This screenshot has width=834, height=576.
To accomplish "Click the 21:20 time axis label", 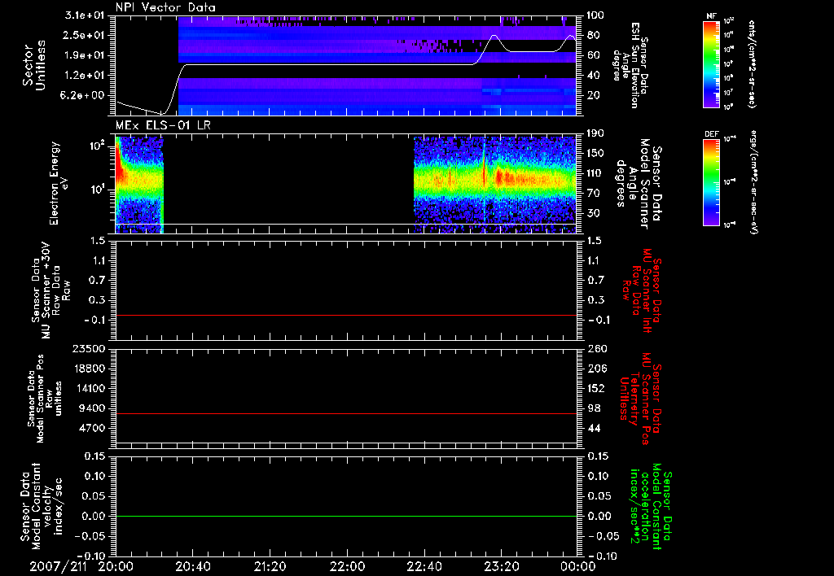I will coord(270,567).
